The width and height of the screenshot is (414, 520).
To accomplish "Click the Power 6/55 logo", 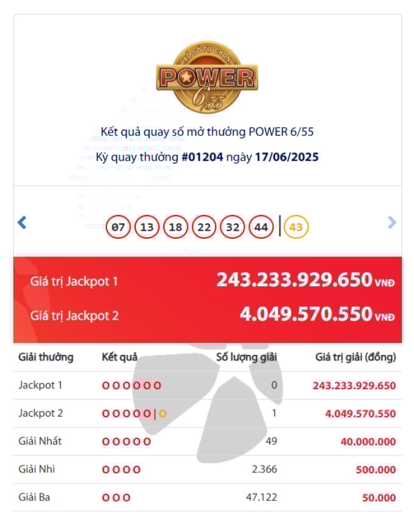I will 207,77.
